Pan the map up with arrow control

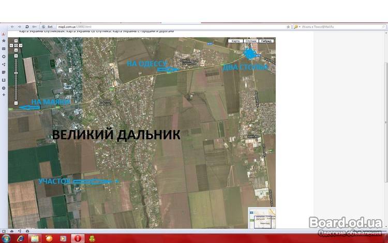tap(17, 40)
